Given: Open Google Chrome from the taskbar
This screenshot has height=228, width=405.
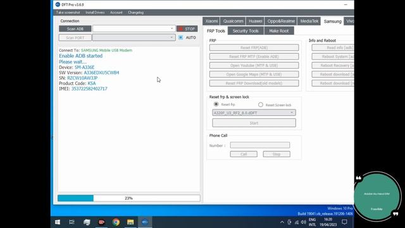Looking at the screenshot, I should click(116, 222).
